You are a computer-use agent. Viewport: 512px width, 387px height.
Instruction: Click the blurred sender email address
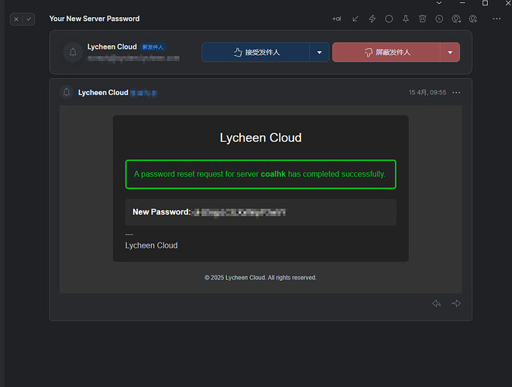(133, 58)
